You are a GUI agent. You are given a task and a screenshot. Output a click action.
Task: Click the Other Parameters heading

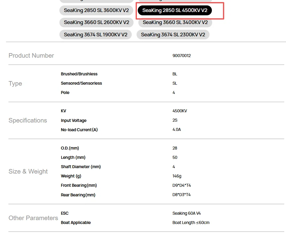33,218
